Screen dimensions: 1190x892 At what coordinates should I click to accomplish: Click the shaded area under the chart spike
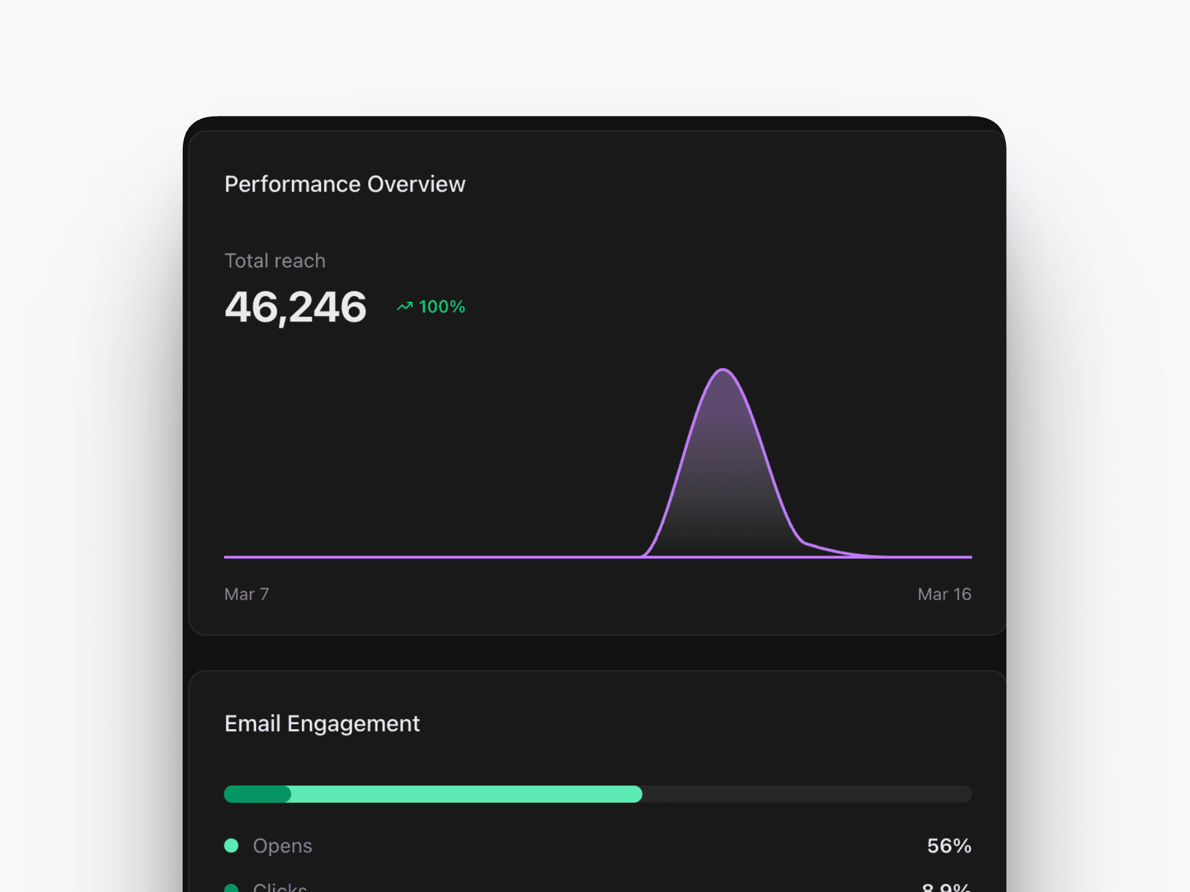[723, 477]
